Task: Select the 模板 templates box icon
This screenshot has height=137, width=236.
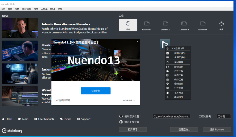Action: pyautogui.click(x=222, y=24)
